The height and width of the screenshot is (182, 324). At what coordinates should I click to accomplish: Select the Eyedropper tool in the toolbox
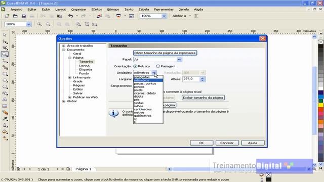coord(5,119)
